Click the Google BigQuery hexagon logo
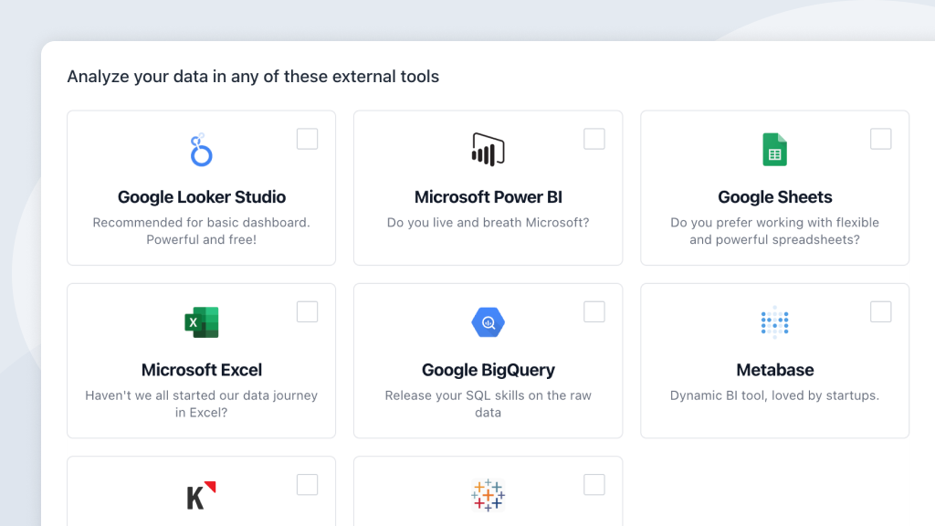935x526 pixels. pyautogui.click(x=488, y=321)
